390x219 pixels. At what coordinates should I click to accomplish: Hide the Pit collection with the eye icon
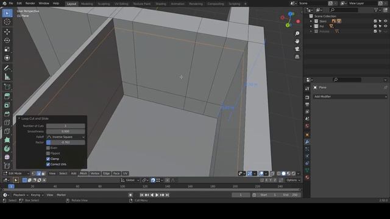pos(385,26)
